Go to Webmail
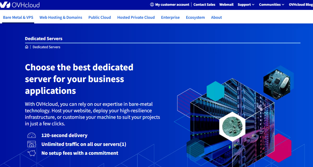Viewport: 313px width, 167px height. 226,4
